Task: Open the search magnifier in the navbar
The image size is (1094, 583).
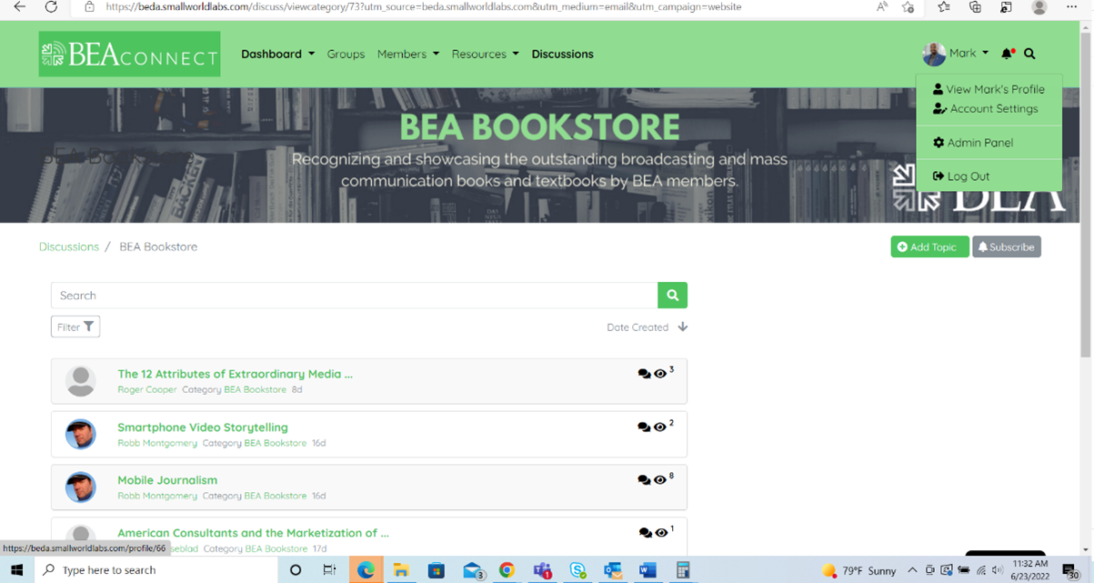Action: click(x=1029, y=54)
